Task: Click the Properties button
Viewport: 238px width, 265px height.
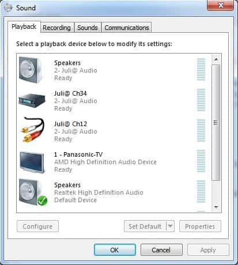Action: pos(200,226)
